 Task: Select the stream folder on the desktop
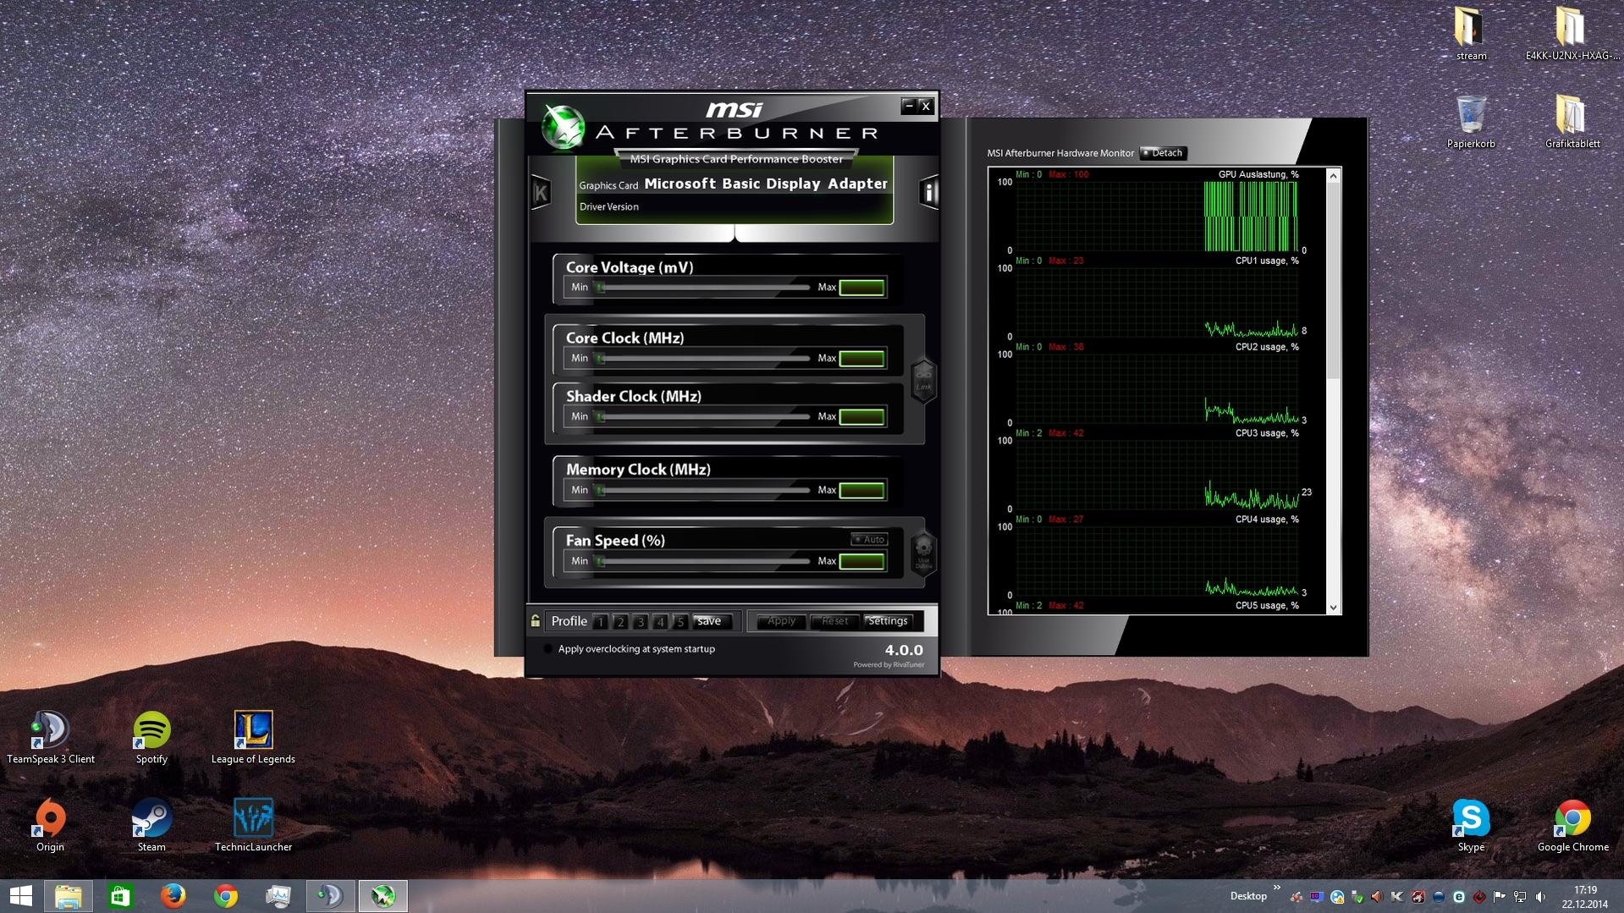[1471, 34]
